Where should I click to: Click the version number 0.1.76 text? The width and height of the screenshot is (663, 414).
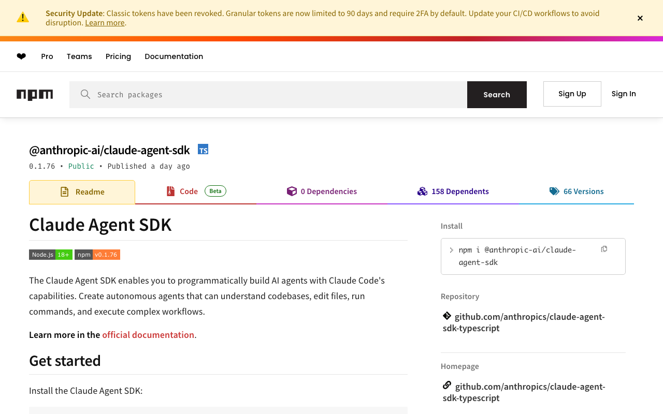click(x=42, y=166)
